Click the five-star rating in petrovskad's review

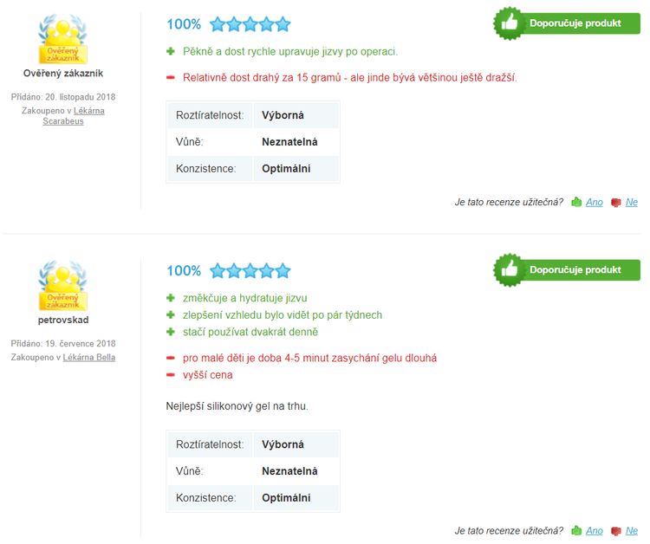[x=250, y=271]
